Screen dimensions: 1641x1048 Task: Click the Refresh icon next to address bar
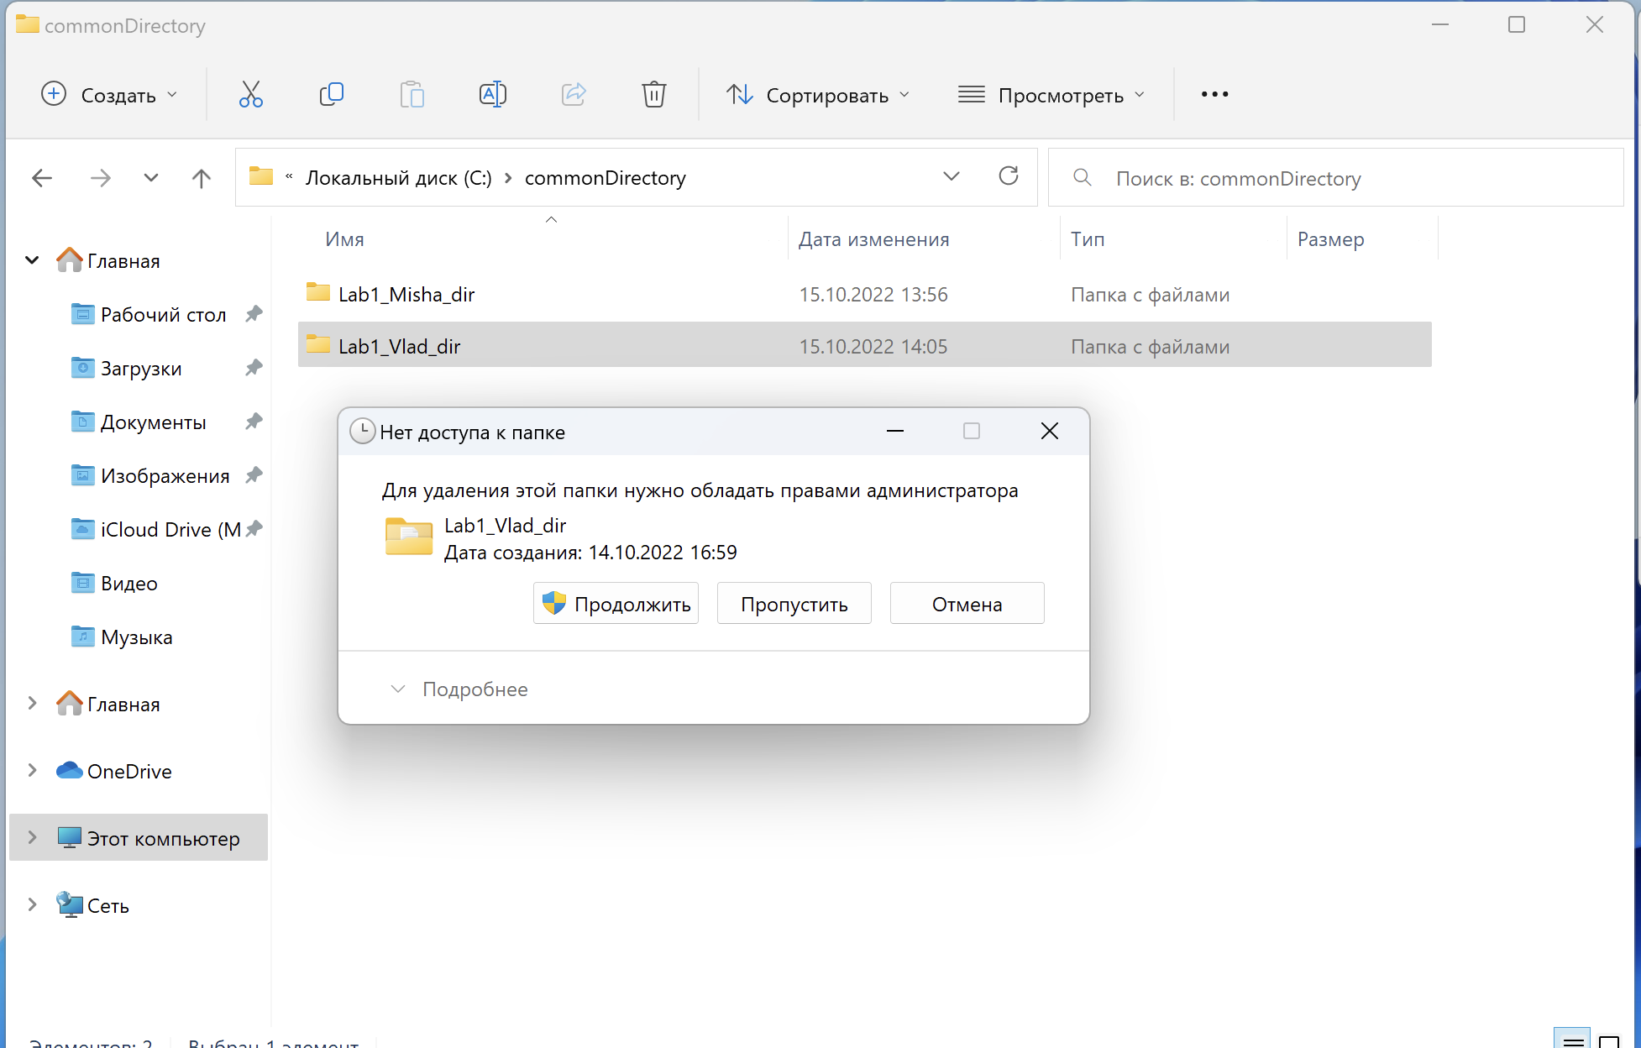(1009, 176)
